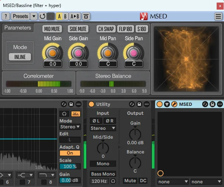Click the Side Pan C value field
The height and width of the screenshot is (187, 224).
134,64
